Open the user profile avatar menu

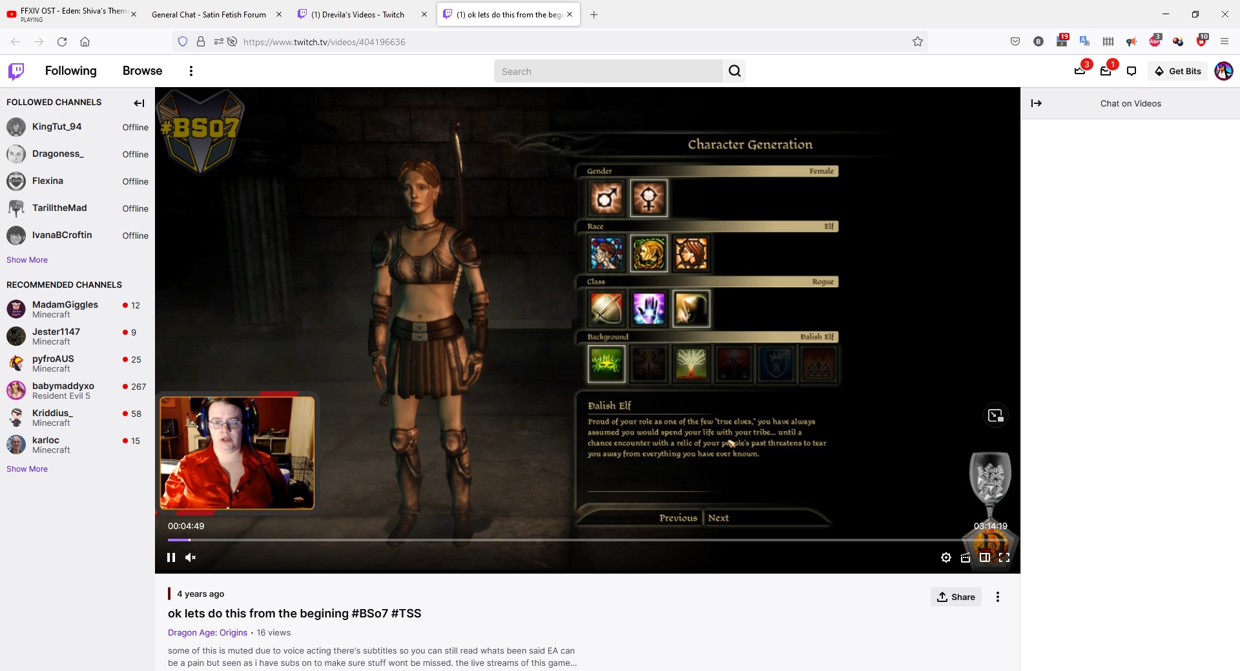pos(1223,71)
